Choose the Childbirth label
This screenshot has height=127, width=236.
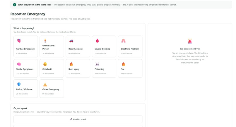coord(47,69)
